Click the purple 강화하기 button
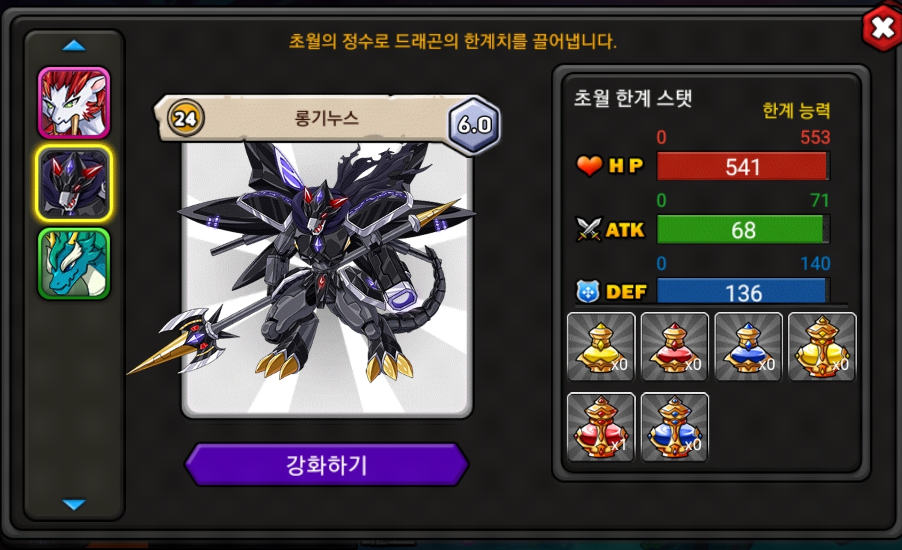Image resolution: width=902 pixels, height=550 pixels. pyautogui.click(x=327, y=464)
